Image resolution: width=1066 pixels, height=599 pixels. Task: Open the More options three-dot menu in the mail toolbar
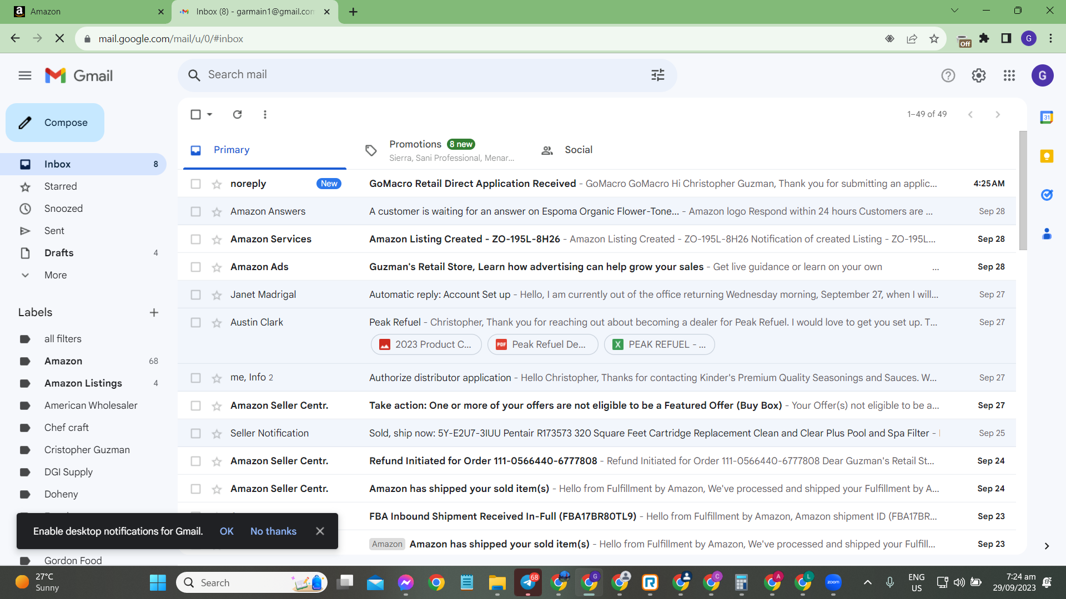pos(265,114)
